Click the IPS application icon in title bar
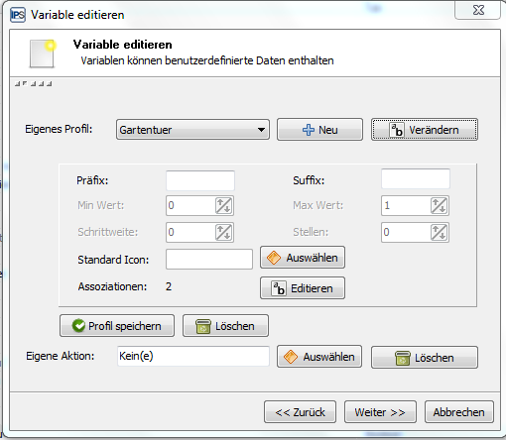 [x=18, y=15]
